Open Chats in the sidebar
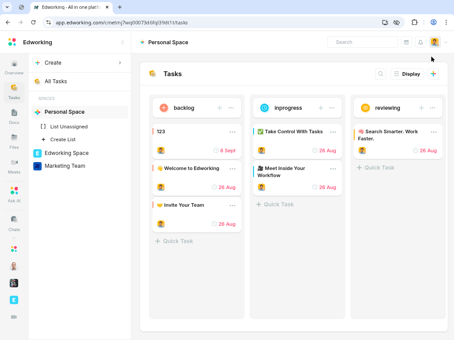The width and height of the screenshot is (454, 340). (14, 223)
